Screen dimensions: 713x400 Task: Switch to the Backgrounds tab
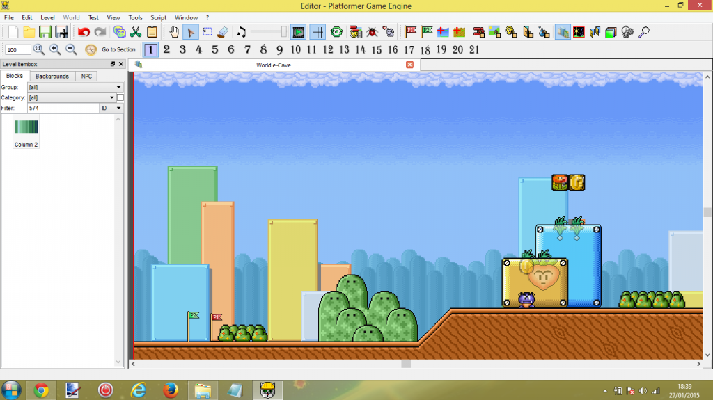pos(52,76)
